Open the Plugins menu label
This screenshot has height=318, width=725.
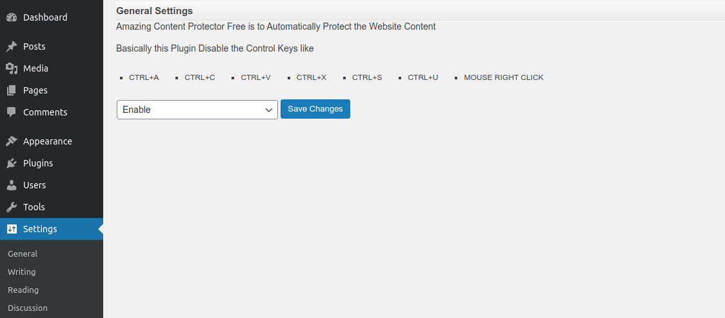(x=38, y=163)
